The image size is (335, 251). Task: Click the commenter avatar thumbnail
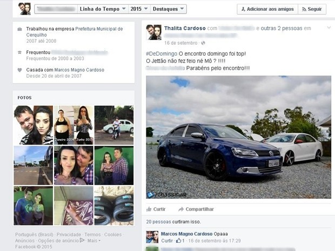(152, 237)
